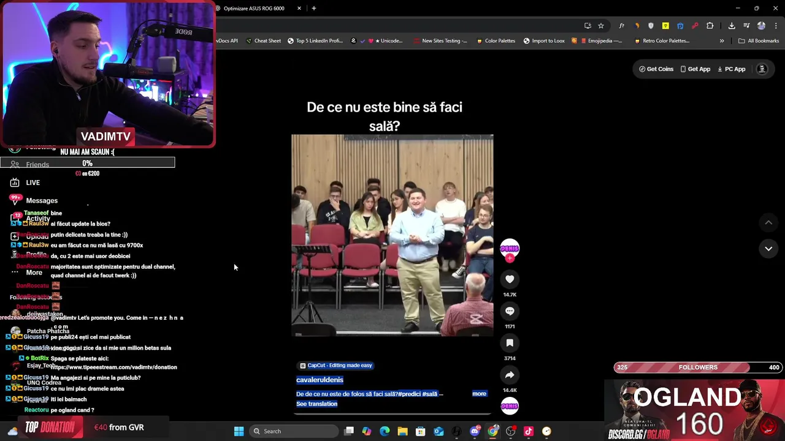
Task: Open File Explorer from the taskbar
Action: [402, 431]
